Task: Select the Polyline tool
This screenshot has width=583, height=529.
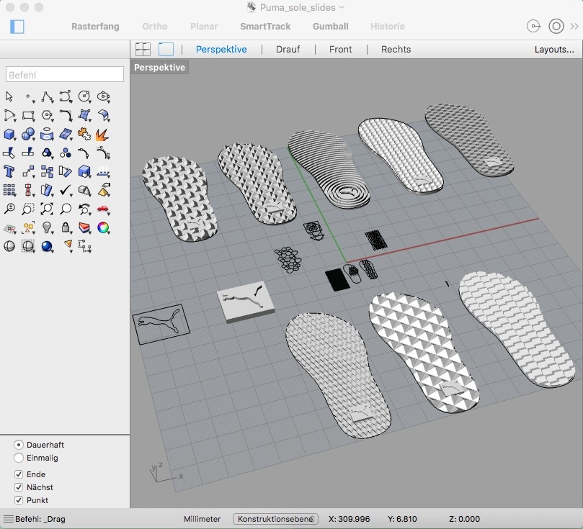Action: [x=47, y=97]
